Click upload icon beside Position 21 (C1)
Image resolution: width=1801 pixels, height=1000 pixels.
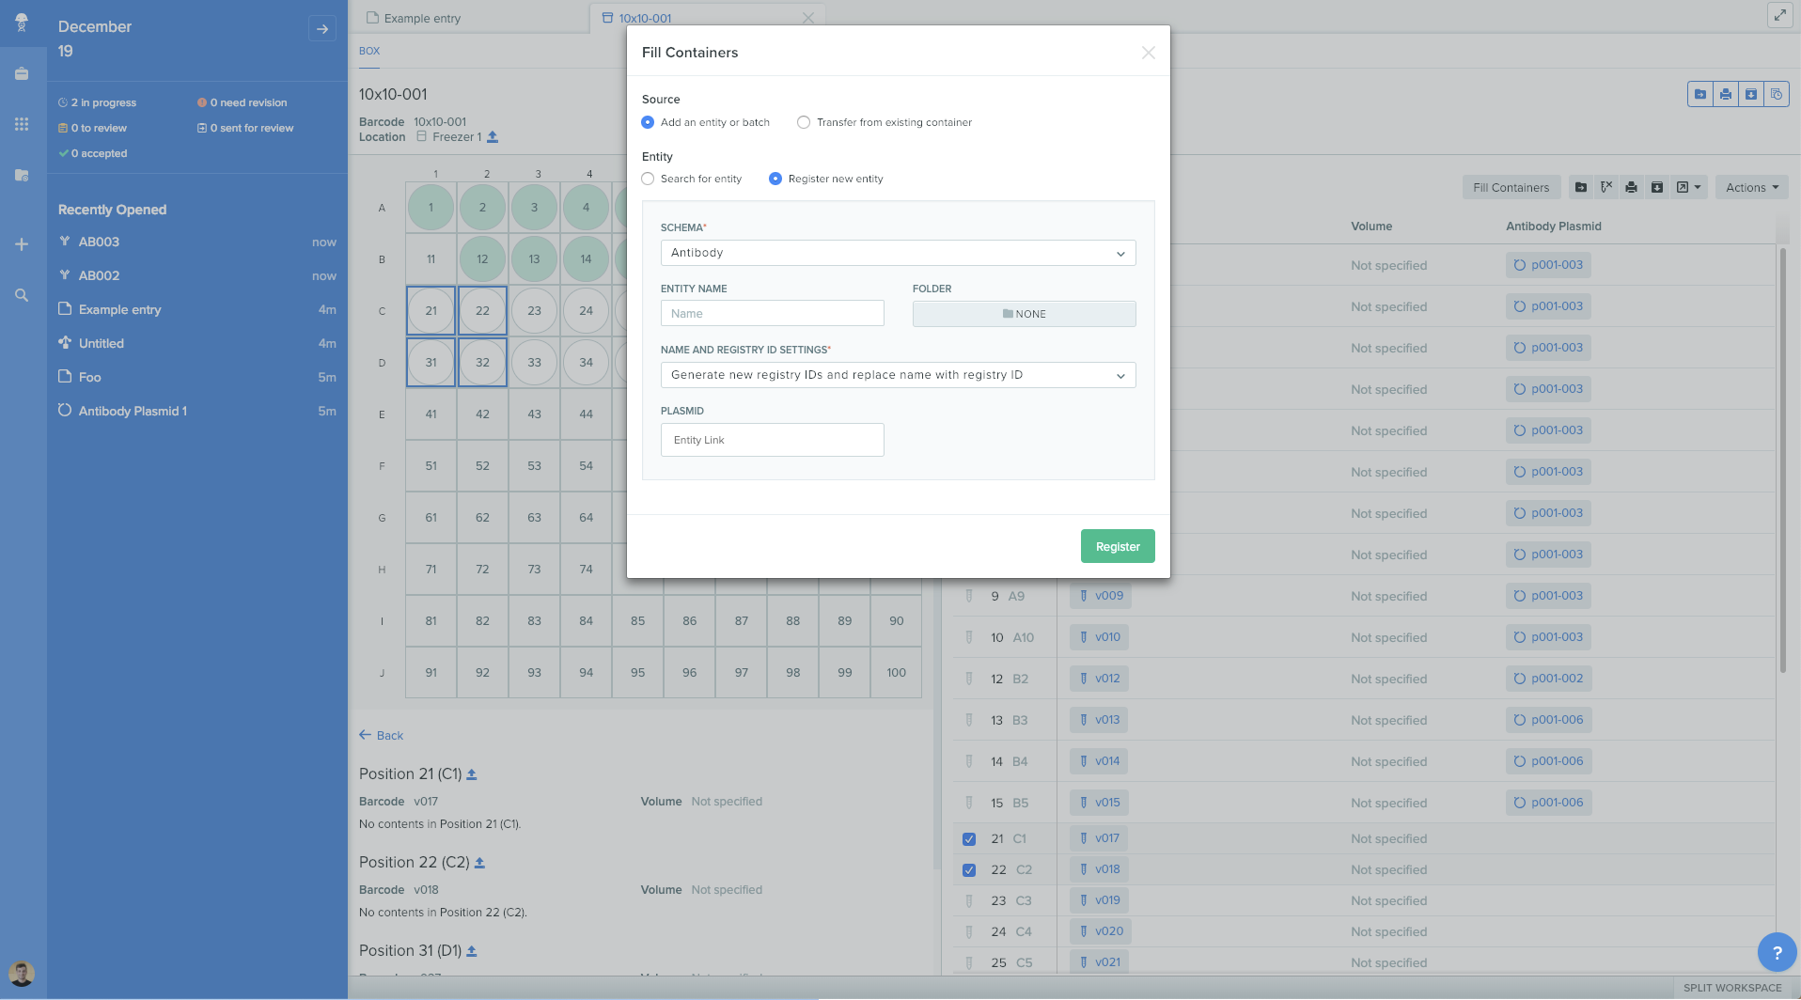[472, 774]
